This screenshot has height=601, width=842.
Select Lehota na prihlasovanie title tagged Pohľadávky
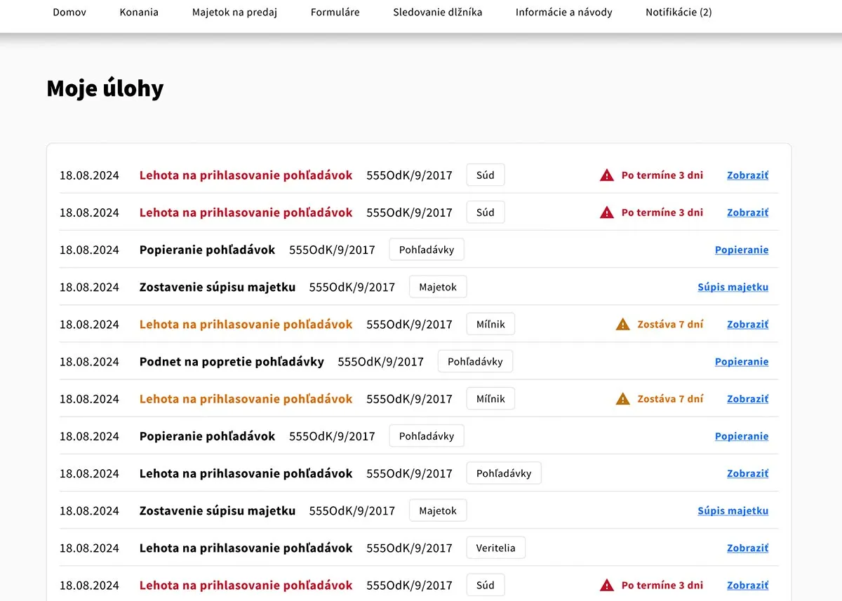tap(246, 473)
